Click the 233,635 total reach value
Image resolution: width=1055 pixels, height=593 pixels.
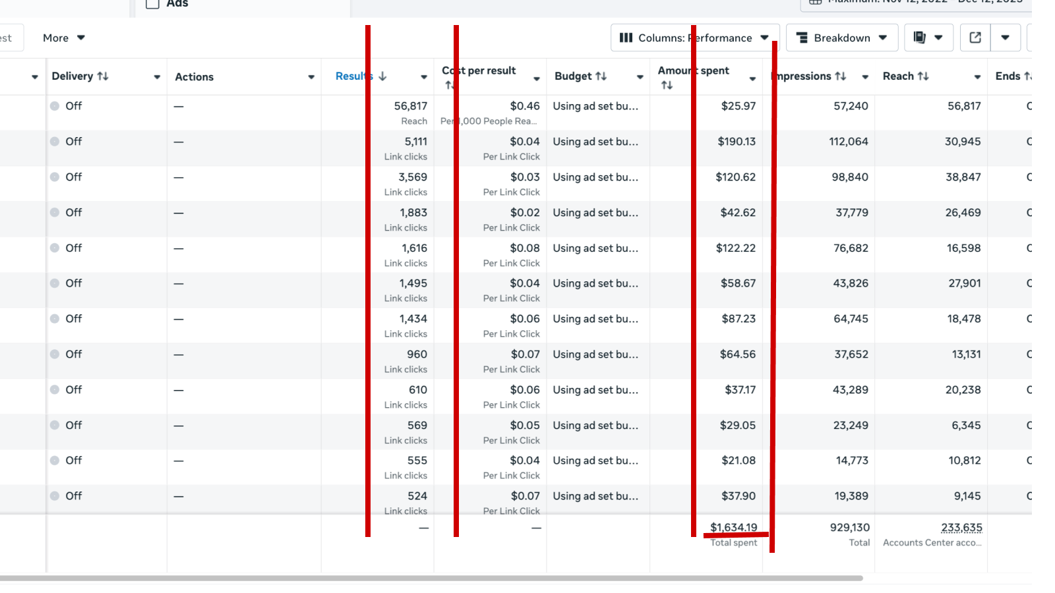961,527
